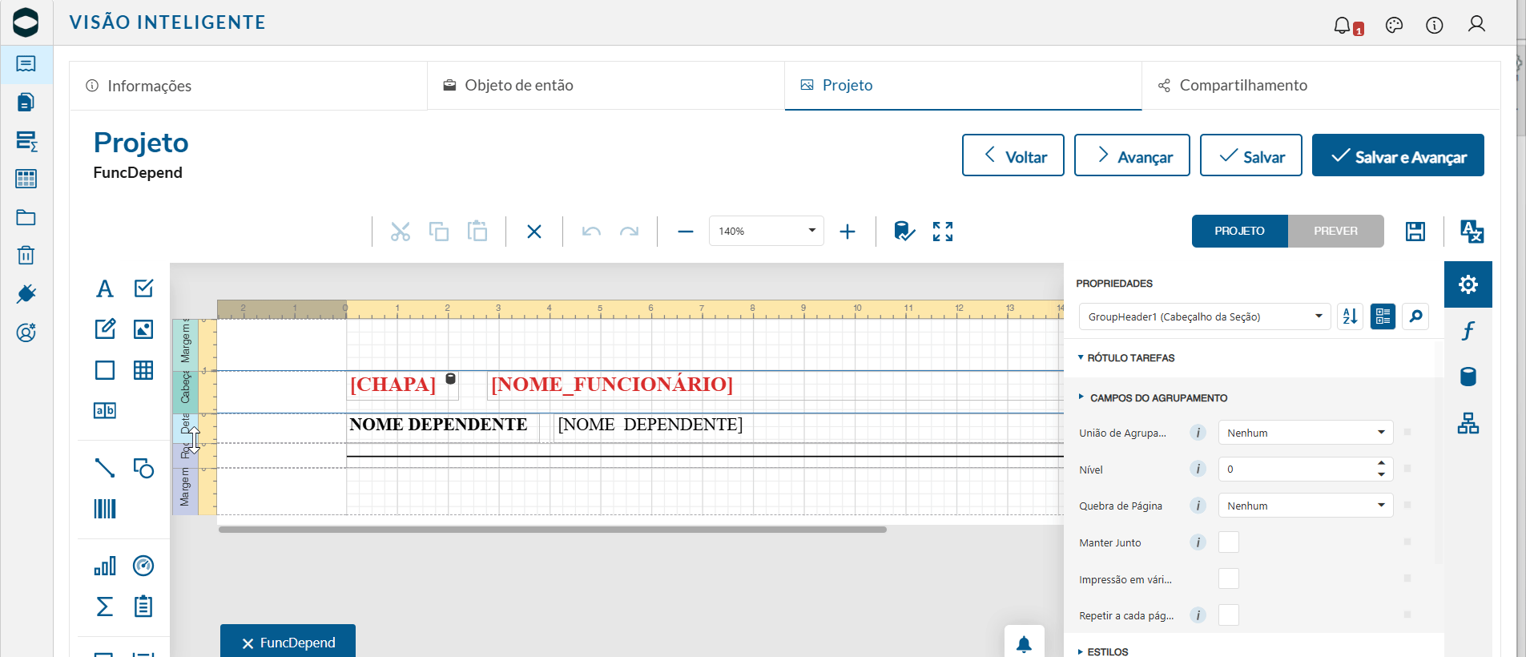1526x657 pixels.
Task: Select the Table tool
Action: 143,370
